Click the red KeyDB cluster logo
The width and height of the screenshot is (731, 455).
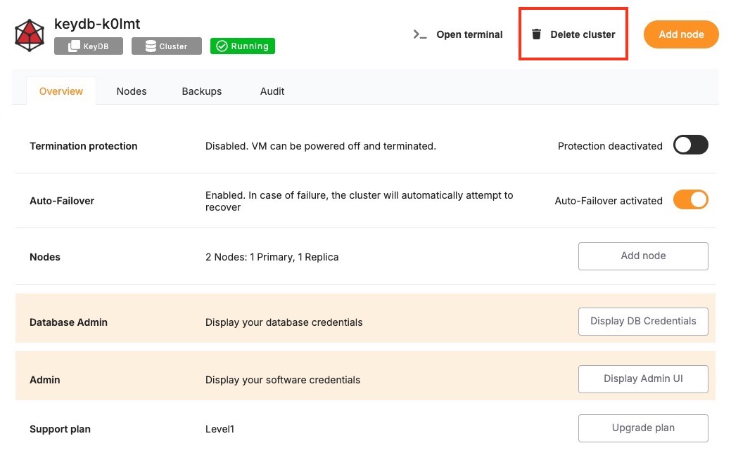30,35
